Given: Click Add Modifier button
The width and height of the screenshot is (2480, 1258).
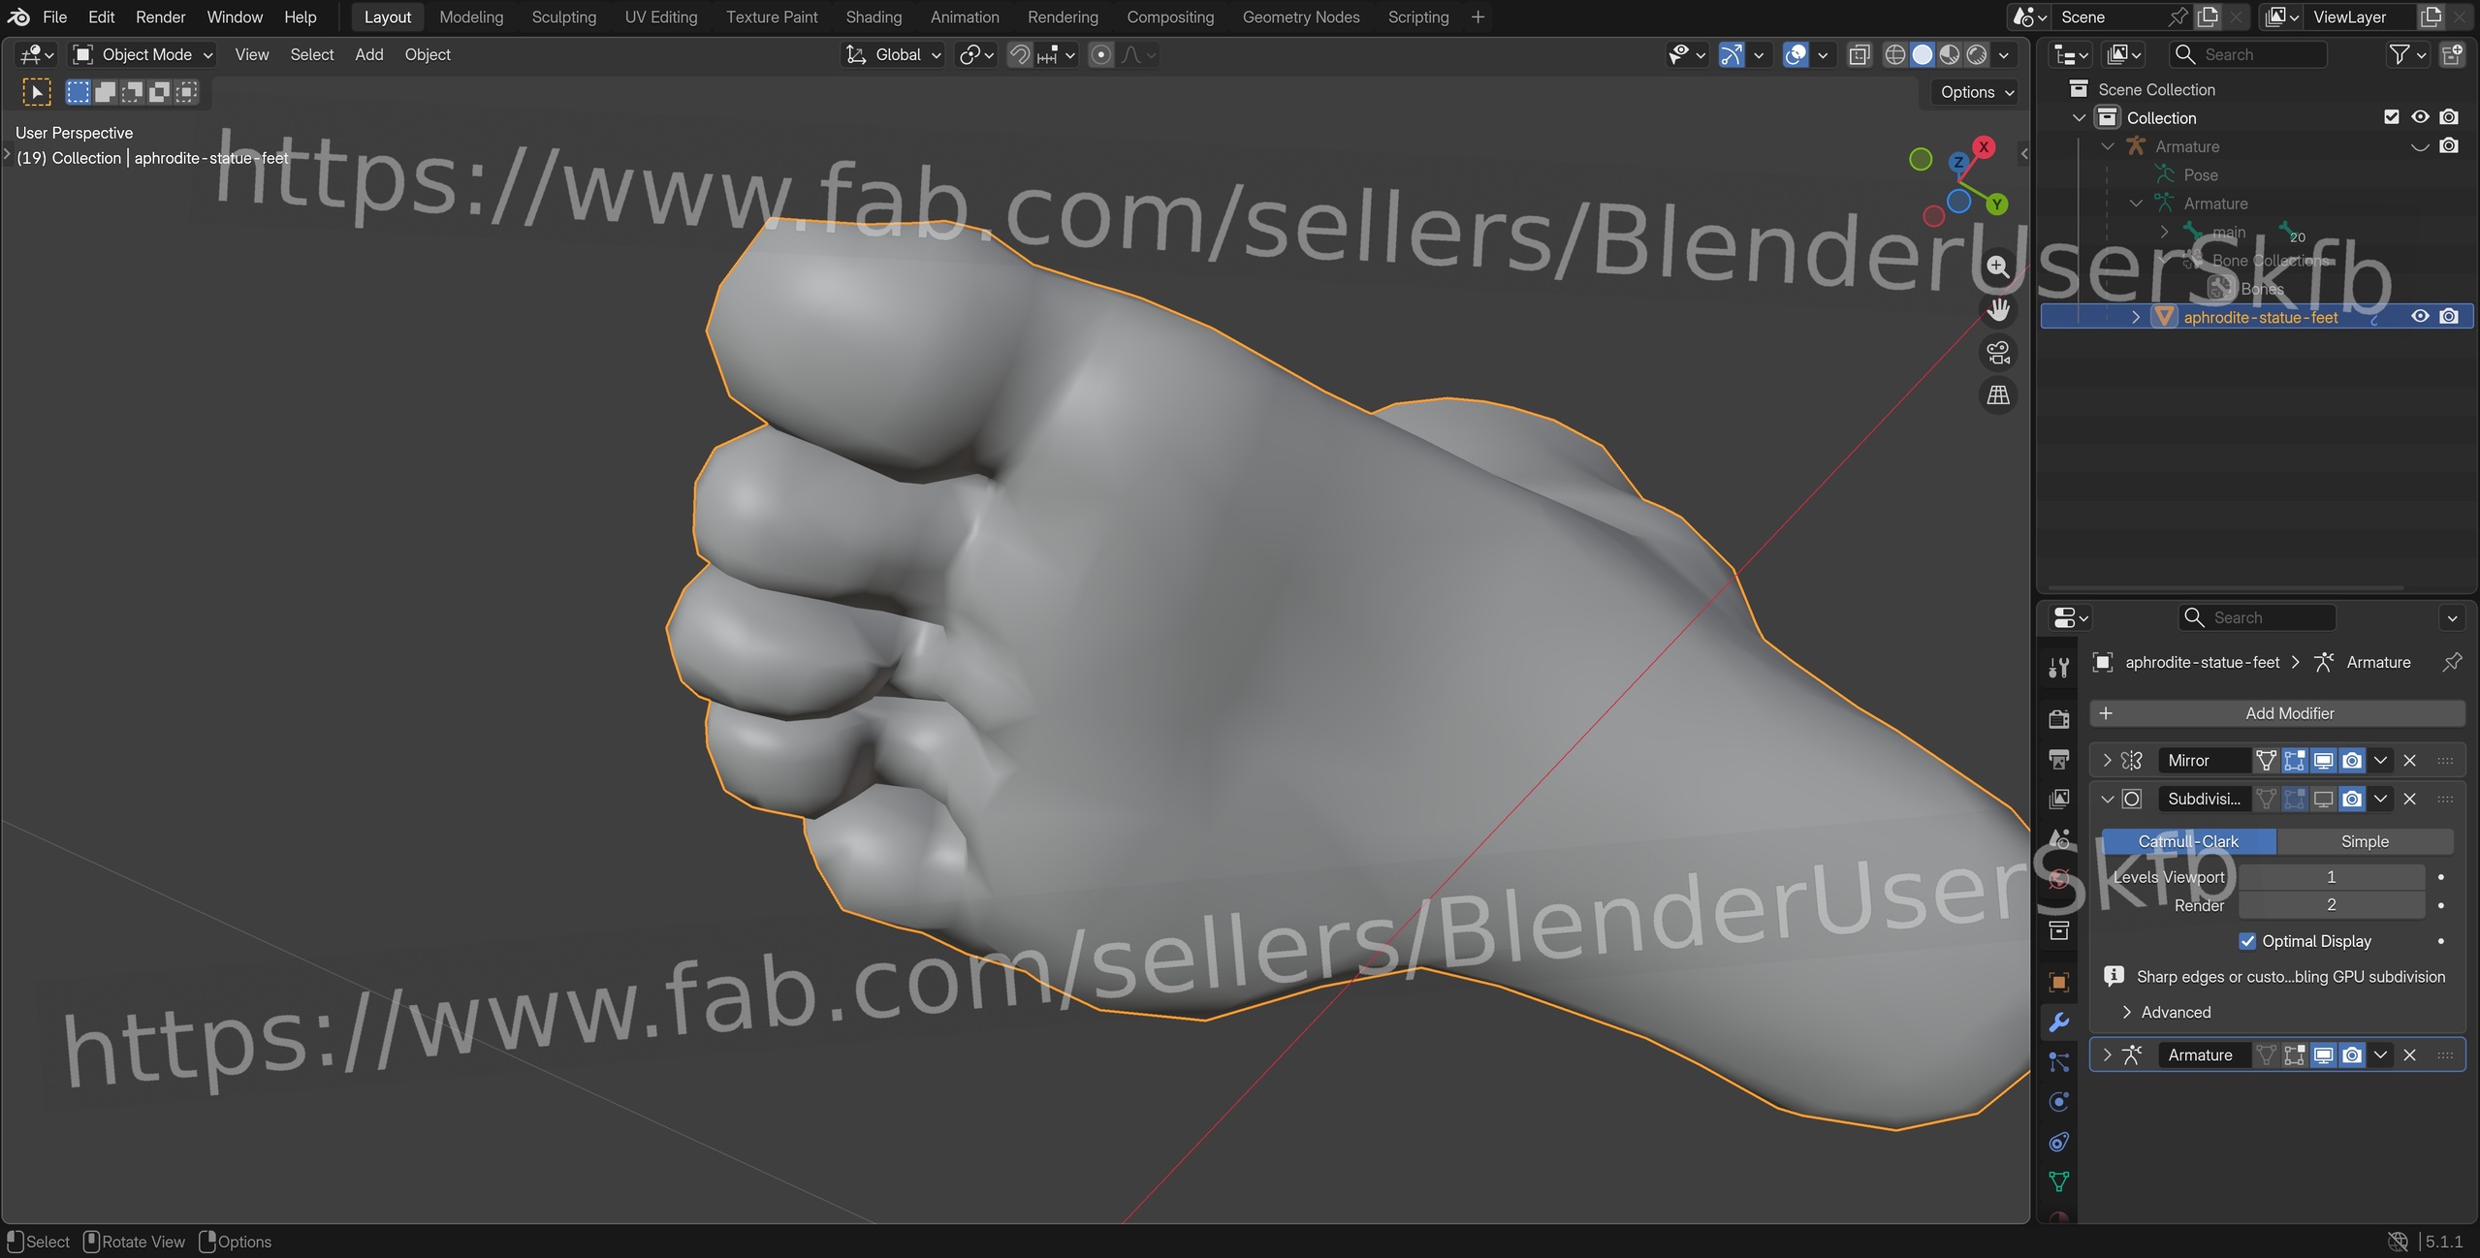Looking at the screenshot, I should [2276, 713].
